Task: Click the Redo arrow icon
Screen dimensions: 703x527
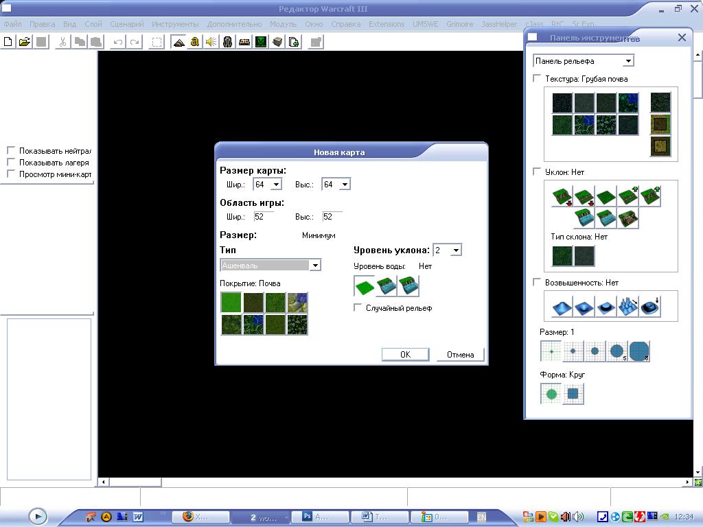Action: click(x=135, y=42)
